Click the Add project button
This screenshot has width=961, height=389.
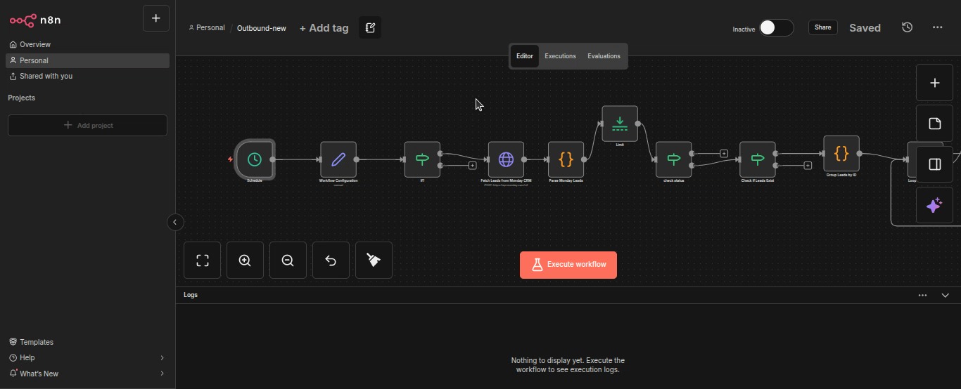click(87, 125)
